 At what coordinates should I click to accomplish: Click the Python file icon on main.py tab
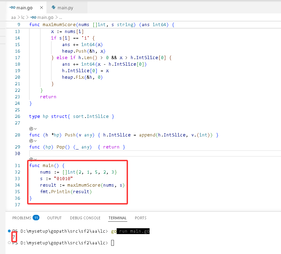pyautogui.click(x=54, y=8)
